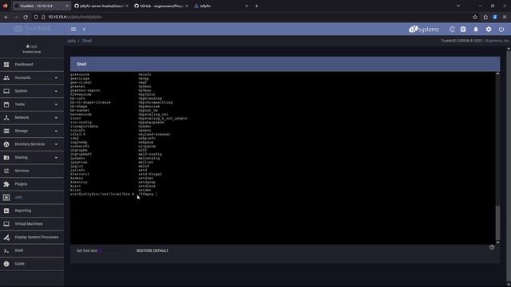The image size is (511, 287).
Task: Click the Jails icon in sidebar
Action: coord(6,197)
